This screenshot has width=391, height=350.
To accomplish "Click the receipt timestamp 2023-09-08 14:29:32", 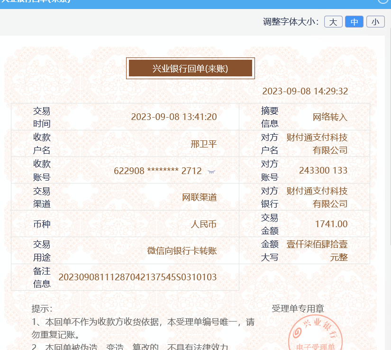I will [x=305, y=91].
